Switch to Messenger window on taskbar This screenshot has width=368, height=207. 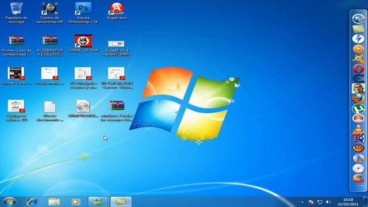coord(98,202)
